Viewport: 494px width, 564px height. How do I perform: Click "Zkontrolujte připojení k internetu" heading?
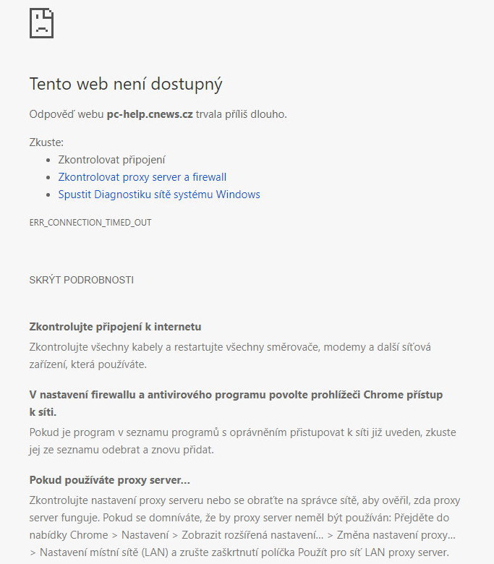coord(115,327)
